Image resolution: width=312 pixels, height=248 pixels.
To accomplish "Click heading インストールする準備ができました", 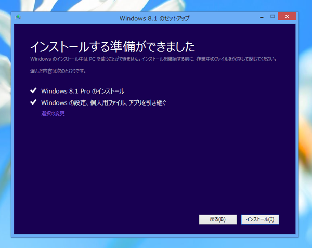I will pyautogui.click(x=112, y=47).
